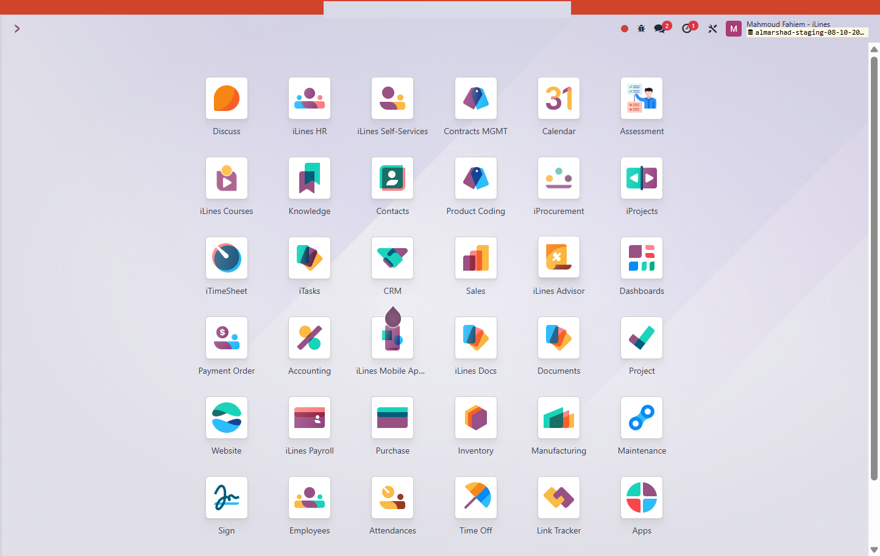880x556 pixels.
Task: Open the Contacts app
Action: [392, 178]
